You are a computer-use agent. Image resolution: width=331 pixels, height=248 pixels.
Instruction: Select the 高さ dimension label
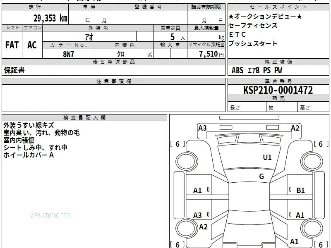click(305, 108)
